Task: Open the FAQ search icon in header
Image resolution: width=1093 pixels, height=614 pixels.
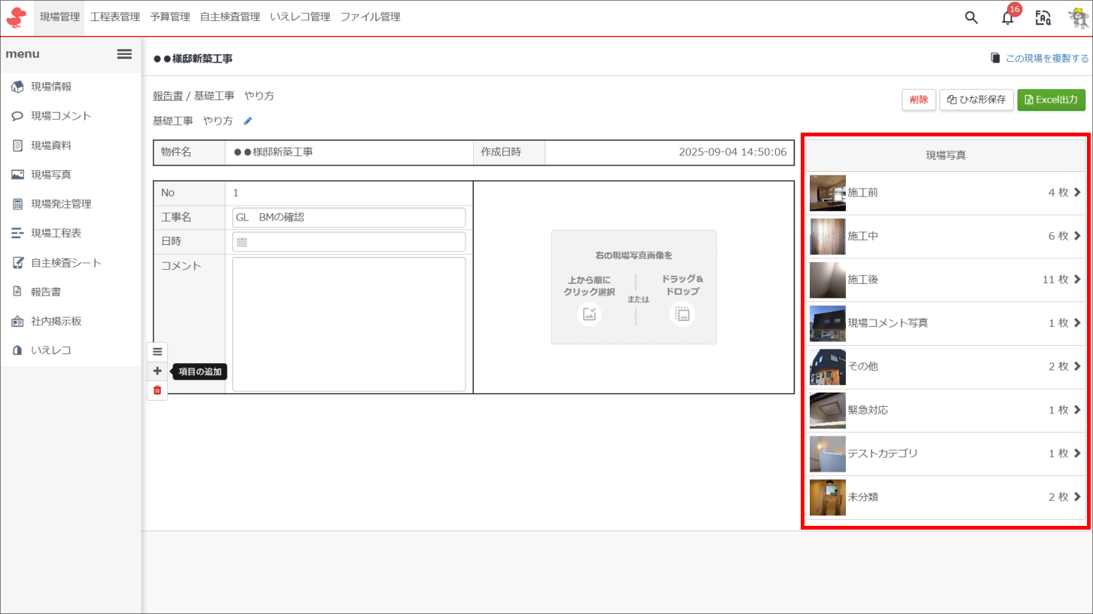Action: point(1043,18)
